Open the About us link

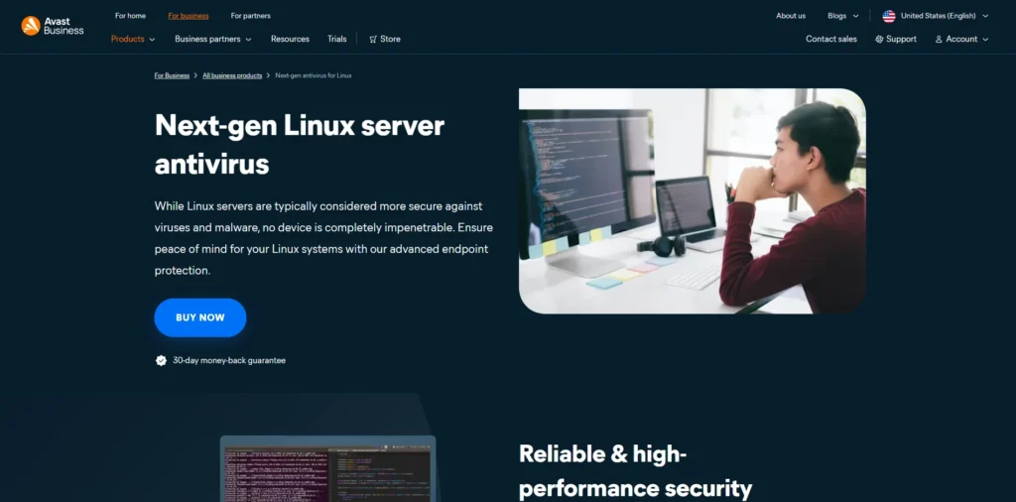click(791, 16)
